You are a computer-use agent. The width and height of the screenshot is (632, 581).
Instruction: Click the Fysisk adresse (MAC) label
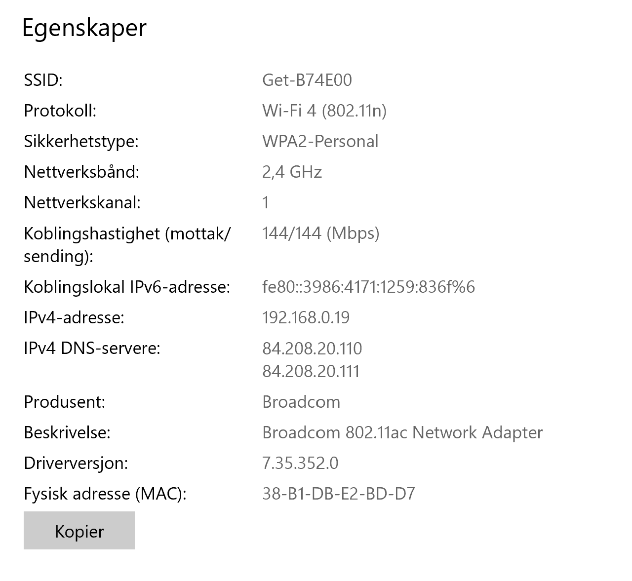pyautogui.click(x=105, y=494)
